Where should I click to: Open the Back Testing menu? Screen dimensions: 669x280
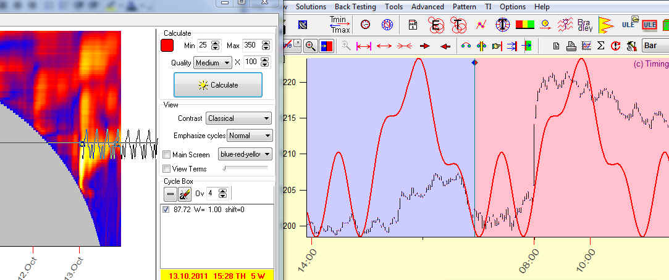(355, 7)
